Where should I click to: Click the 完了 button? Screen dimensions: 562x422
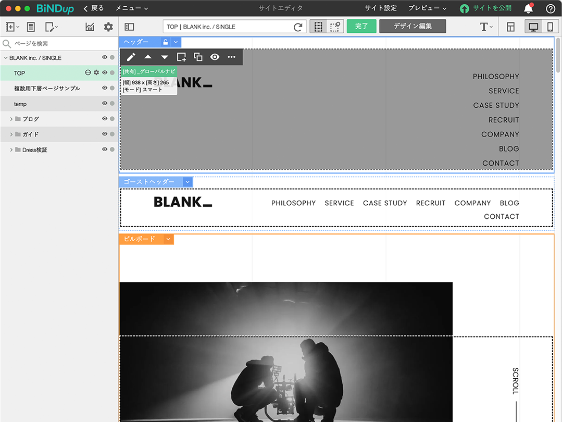tap(361, 26)
